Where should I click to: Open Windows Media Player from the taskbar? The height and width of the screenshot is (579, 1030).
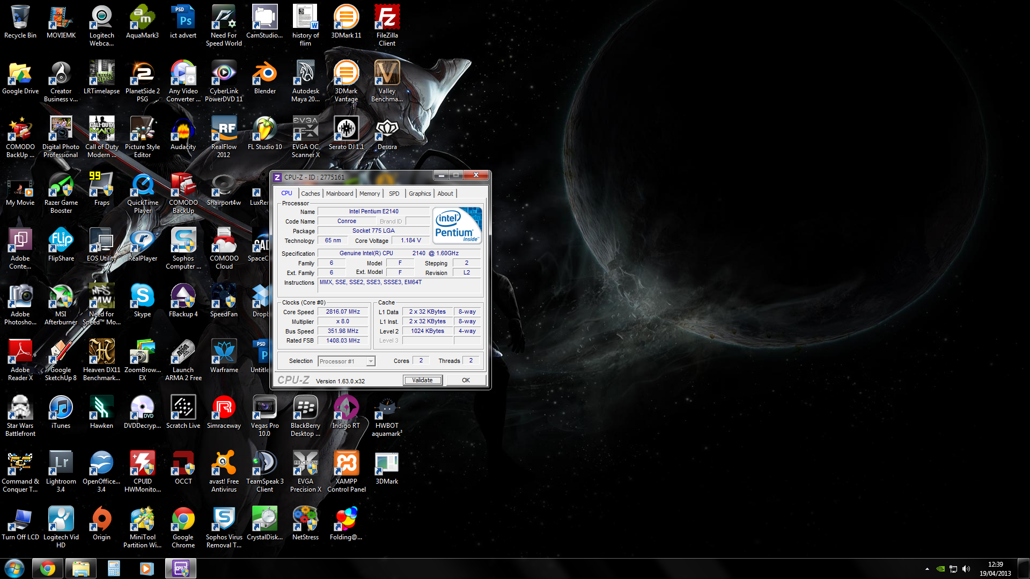click(146, 568)
